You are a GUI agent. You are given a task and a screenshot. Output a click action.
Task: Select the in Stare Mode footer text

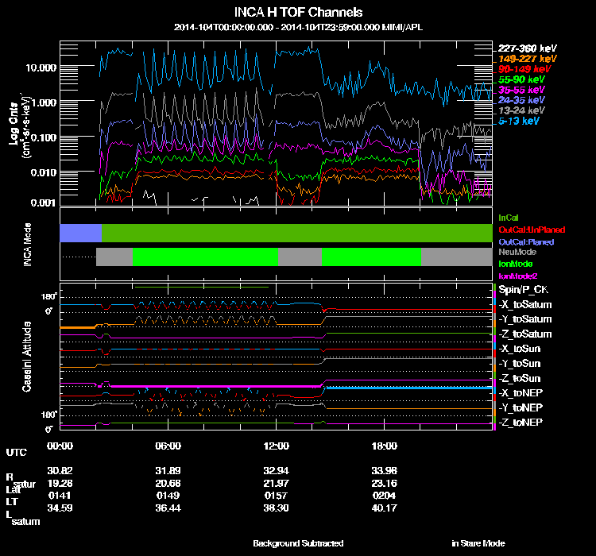tap(478, 543)
